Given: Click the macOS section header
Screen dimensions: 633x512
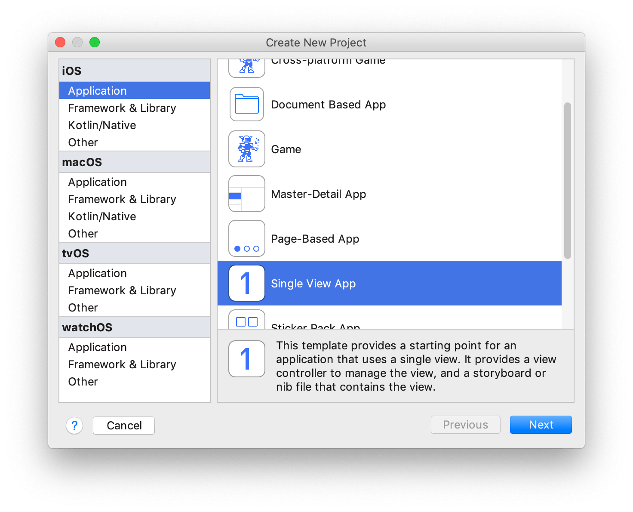Looking at the screenshot, I should [x=135, y=162].
